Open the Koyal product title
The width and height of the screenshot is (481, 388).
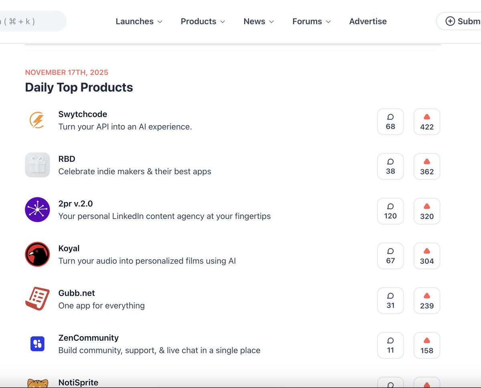(x=69, y=249)
